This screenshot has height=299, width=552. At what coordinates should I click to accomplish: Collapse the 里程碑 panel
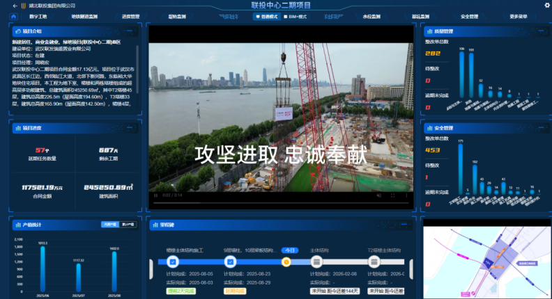(404, 225)
